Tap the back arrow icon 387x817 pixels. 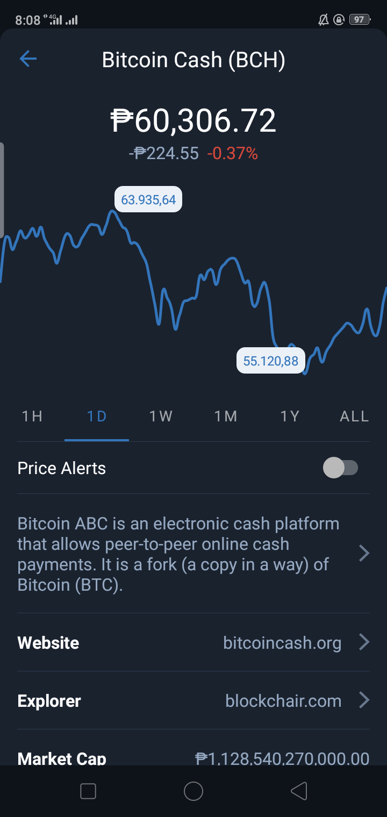28,59
